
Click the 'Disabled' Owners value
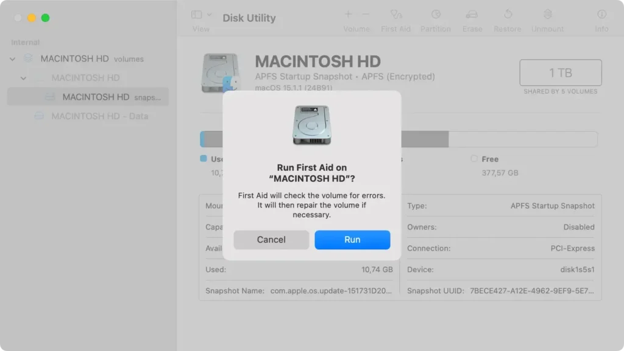coord(579,227)
